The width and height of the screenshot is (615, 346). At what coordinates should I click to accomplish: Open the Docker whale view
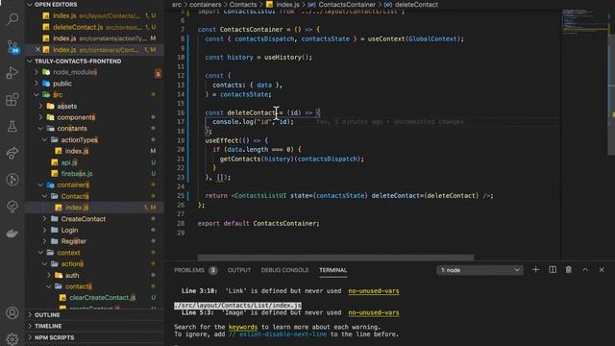[12, 233]
